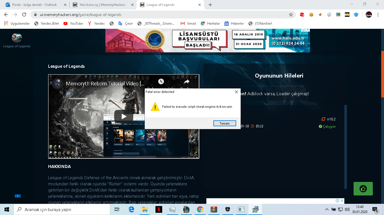Click Tamam in the fatal error dialog
This screenshot has height=215, width=384.
click(x=225, y=123)
